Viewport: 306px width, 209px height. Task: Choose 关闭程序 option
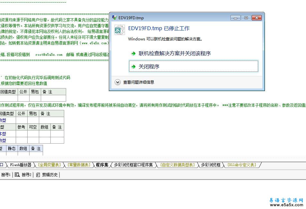point(194,66)
